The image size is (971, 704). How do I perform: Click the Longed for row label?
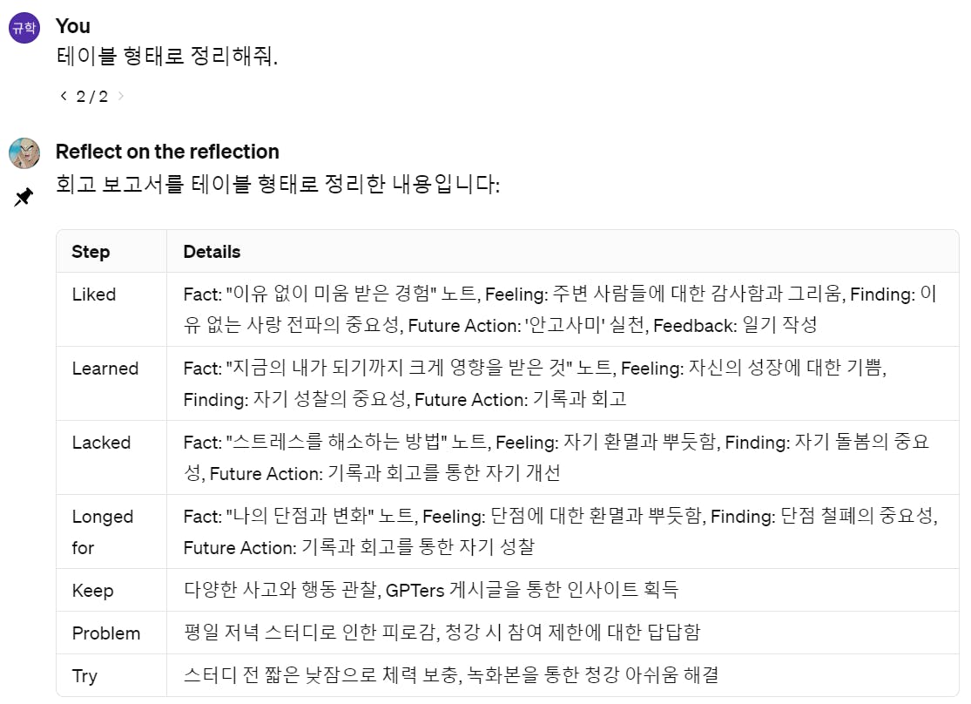[103, 531]
